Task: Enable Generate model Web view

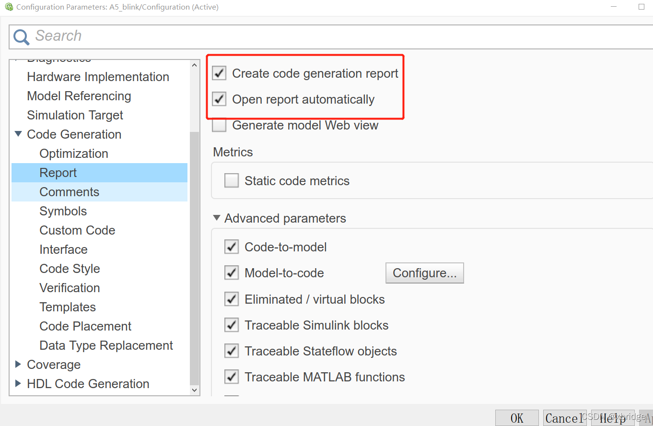Action: [x=219, y=125]
